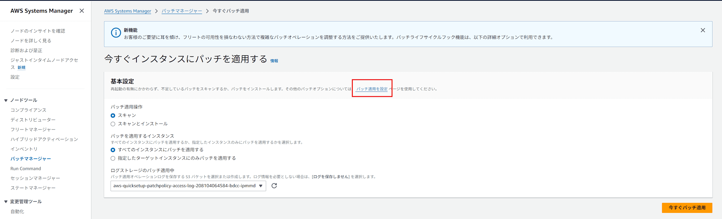Click the 情報 link beside the page title
This screenshot has height=219, width=722.
(274, 61)
